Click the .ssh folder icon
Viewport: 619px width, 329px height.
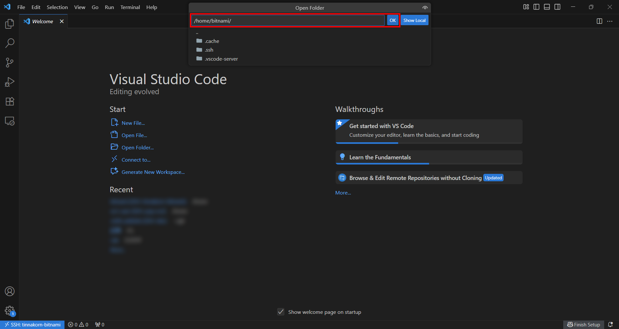[199, 50]
